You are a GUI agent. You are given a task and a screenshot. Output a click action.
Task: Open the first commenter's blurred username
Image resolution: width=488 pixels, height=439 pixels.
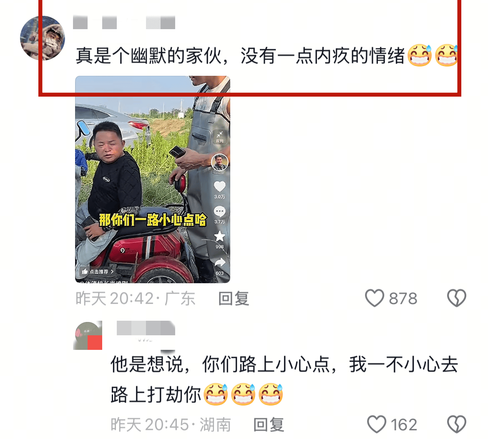pos(124,22)
